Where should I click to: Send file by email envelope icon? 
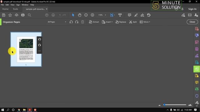[190, 15]
